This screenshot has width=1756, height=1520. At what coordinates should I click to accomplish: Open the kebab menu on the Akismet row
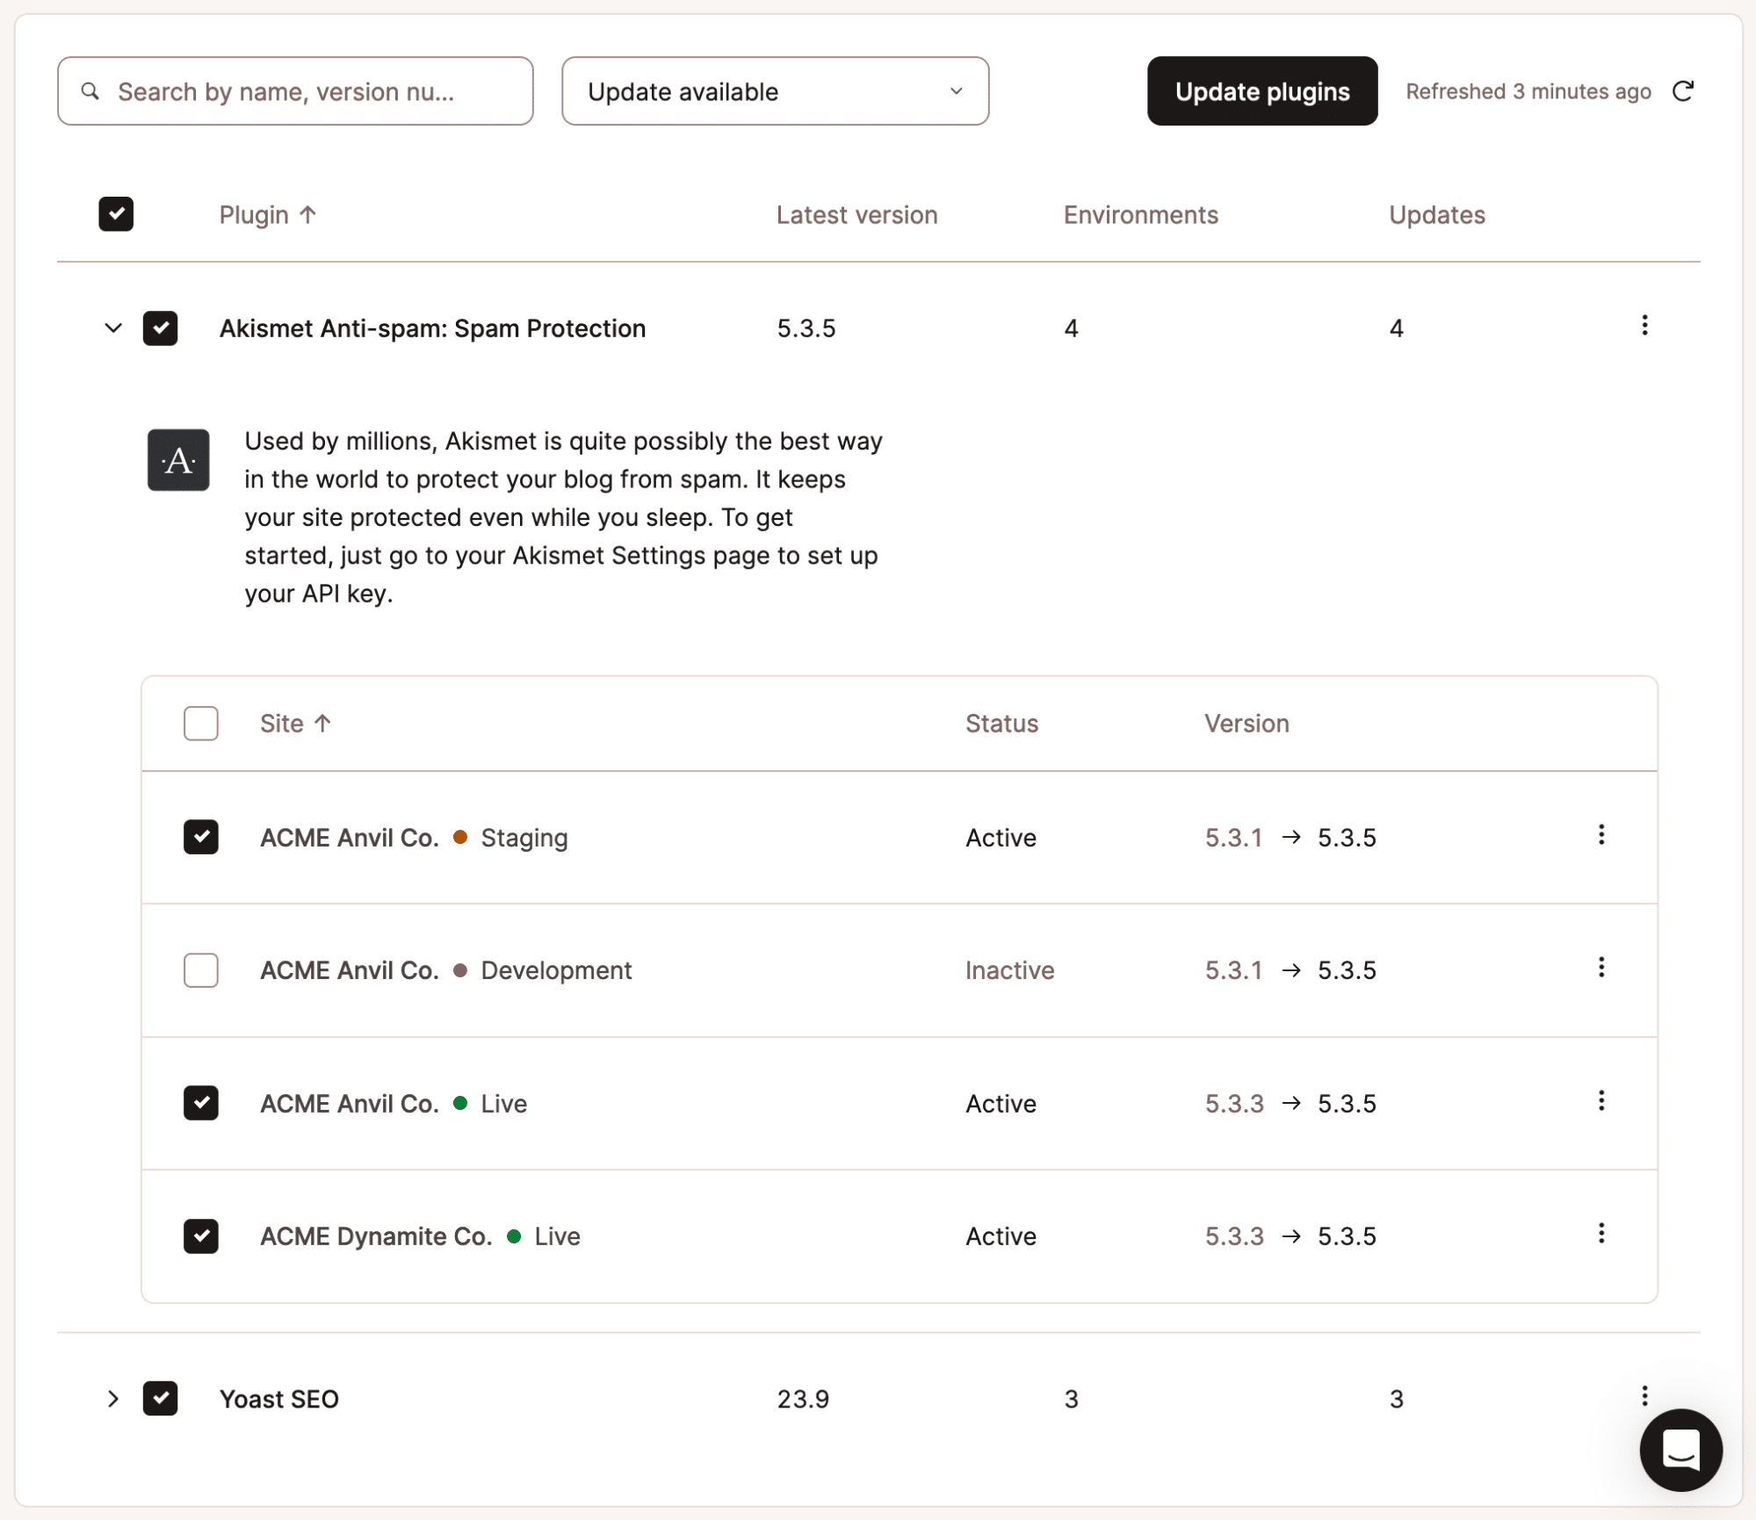[x=1644, y=326]
